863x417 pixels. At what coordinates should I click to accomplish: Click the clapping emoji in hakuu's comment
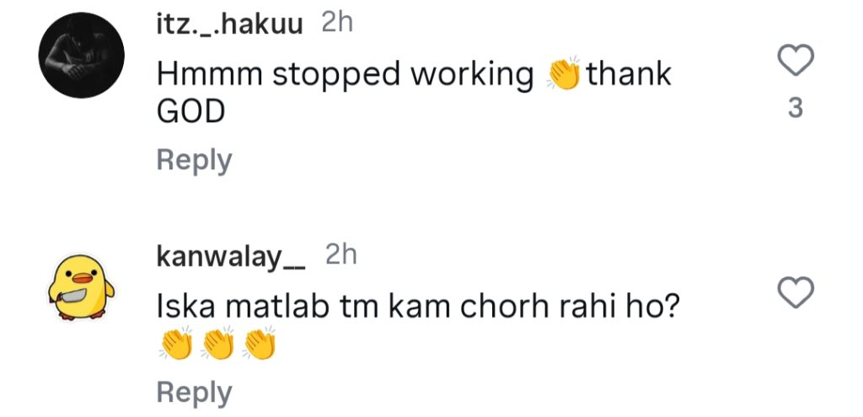coord(564,74)
